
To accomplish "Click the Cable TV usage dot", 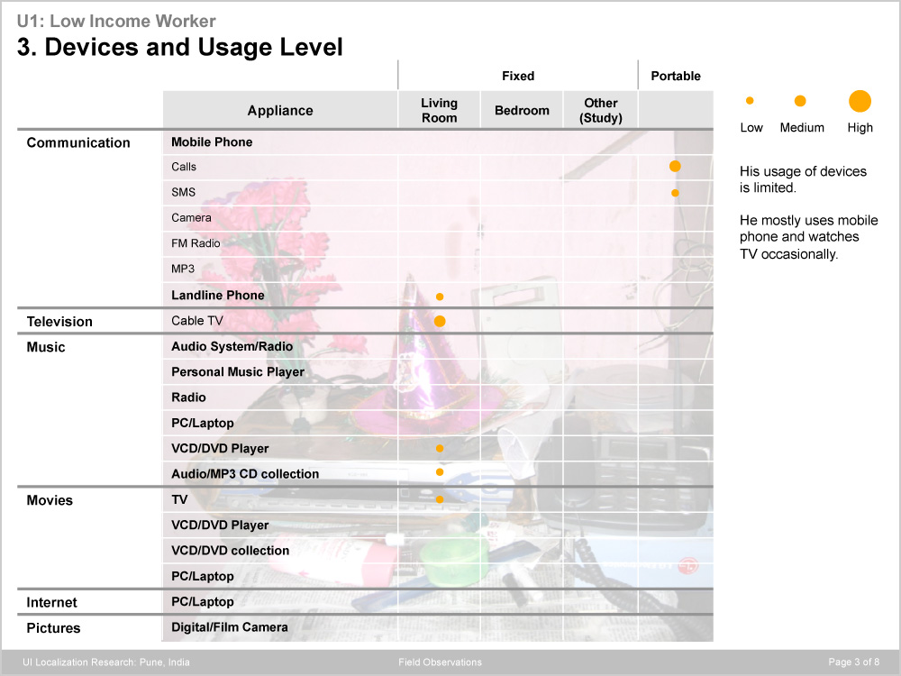I will [x=440, y=322].
